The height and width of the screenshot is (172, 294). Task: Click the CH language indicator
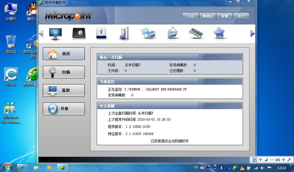coord(196,167)
